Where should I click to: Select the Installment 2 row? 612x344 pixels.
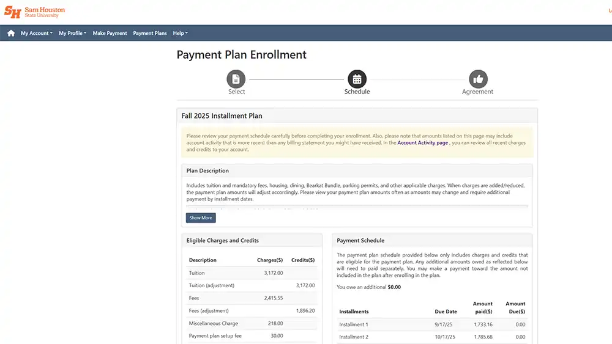click(432, 337)
